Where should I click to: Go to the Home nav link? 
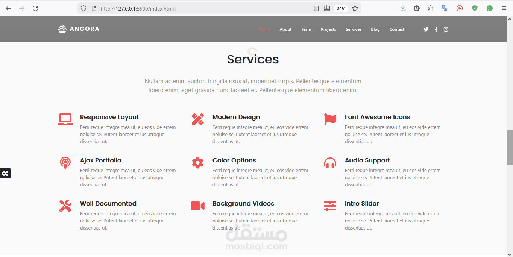(264, 29)
